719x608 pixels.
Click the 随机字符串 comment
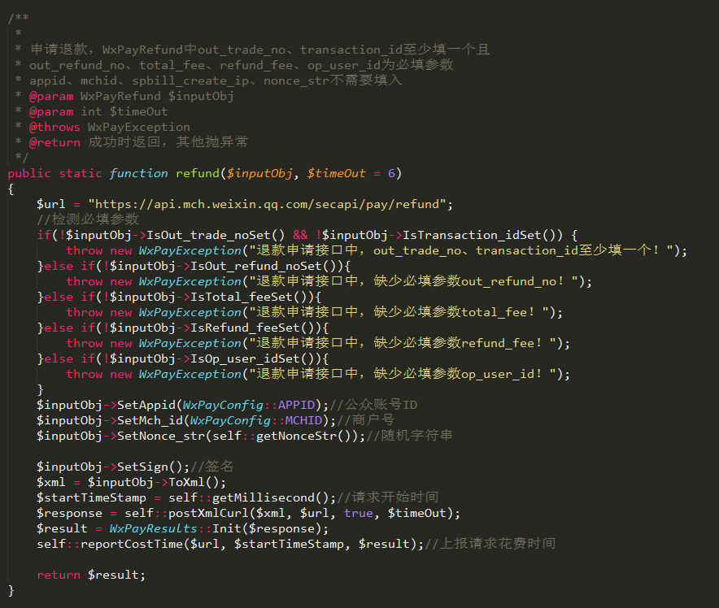tap(409, 436)
